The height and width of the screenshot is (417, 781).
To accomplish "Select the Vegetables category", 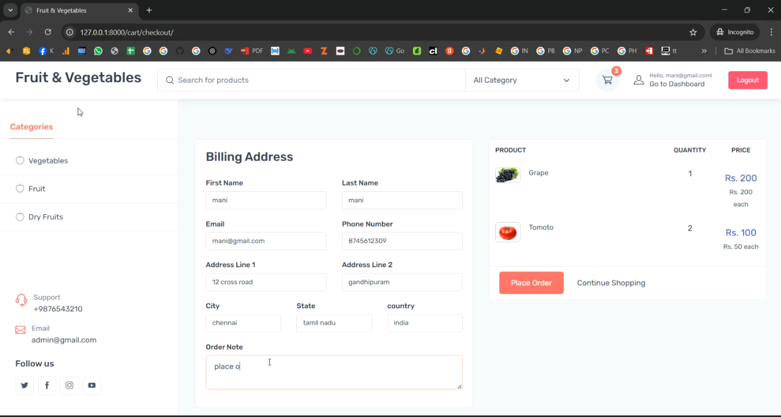I will click(48, 161).
